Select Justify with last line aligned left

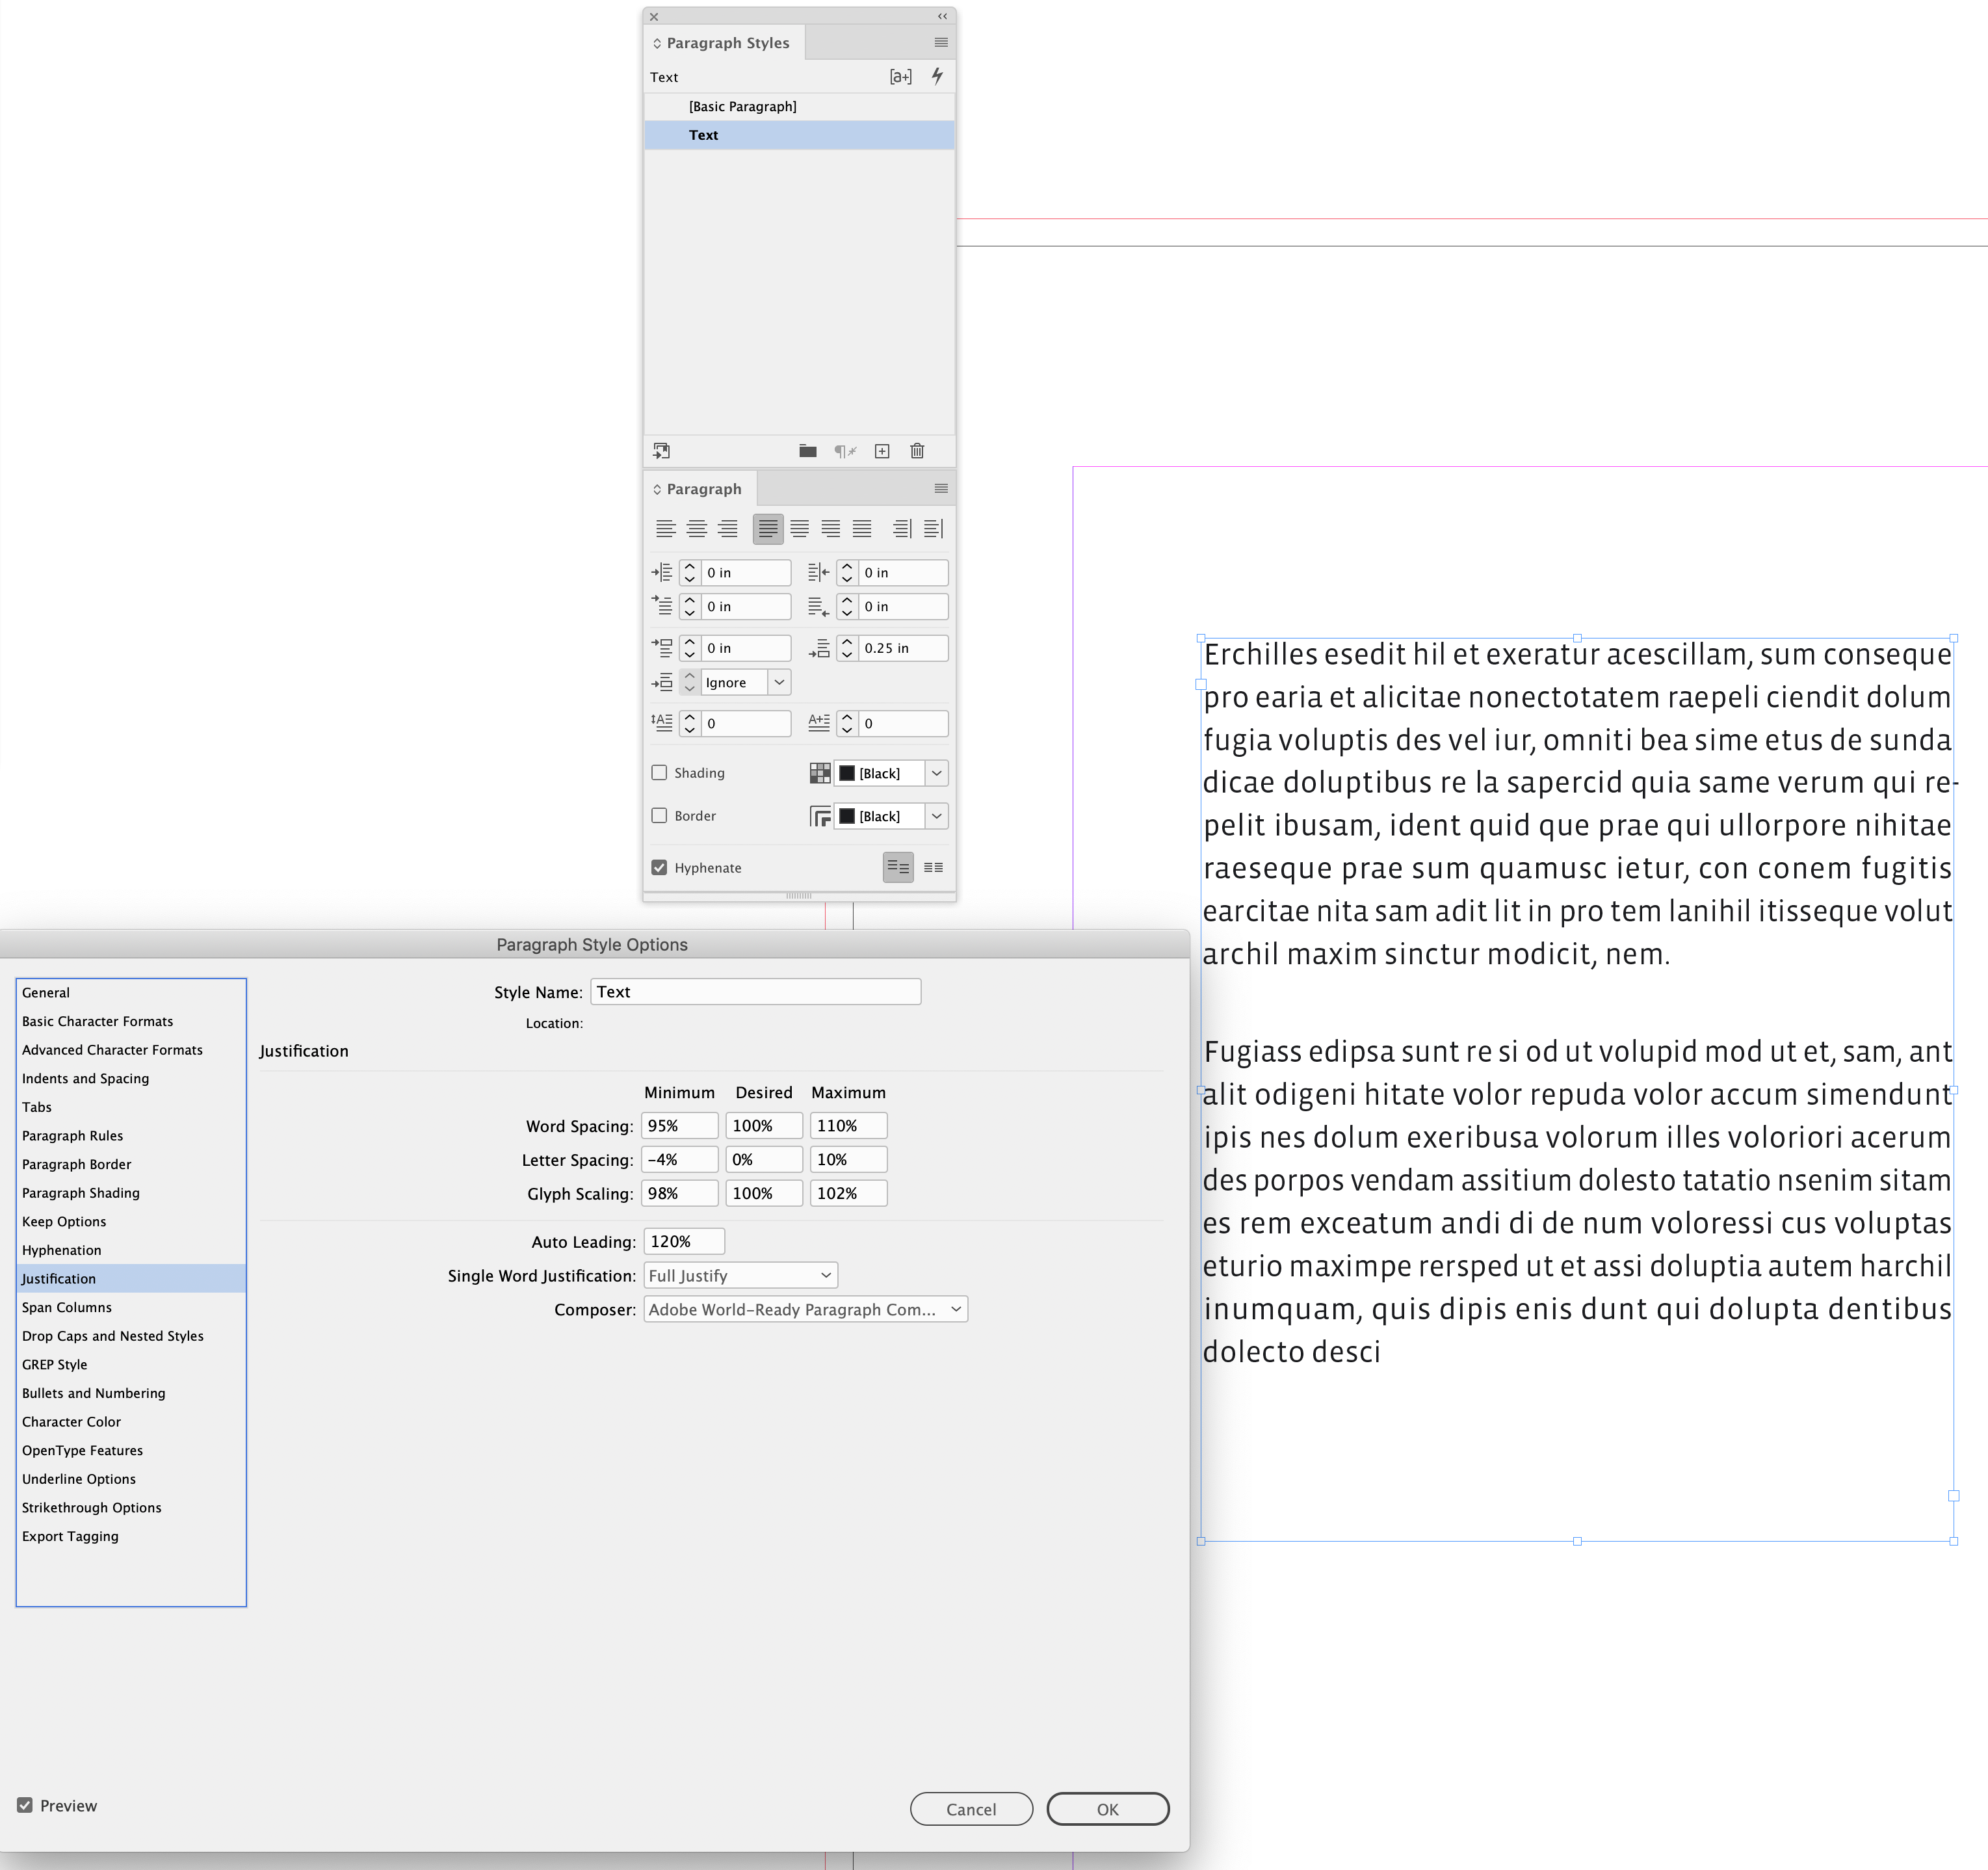768,528
